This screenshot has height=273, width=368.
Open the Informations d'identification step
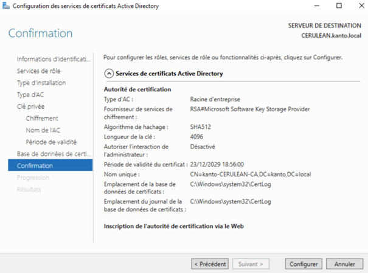tap(54, 59)
